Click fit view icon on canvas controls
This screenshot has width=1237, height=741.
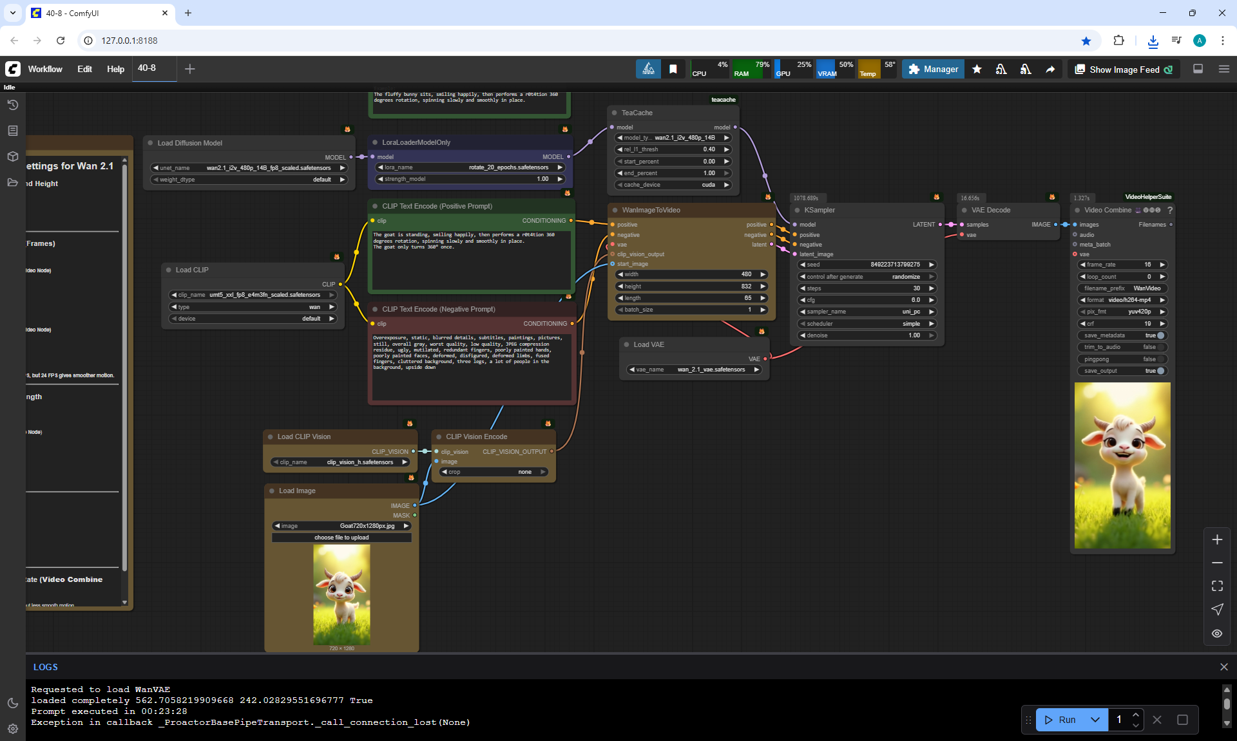point(1217,586)
